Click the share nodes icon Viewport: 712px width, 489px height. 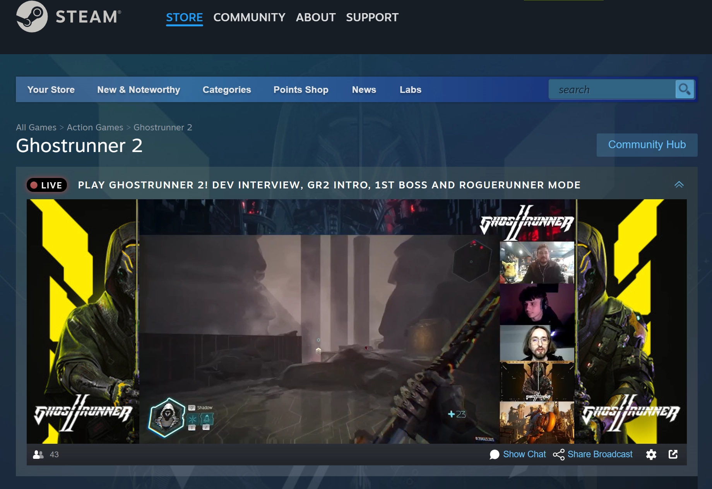(x=559, y=455)
